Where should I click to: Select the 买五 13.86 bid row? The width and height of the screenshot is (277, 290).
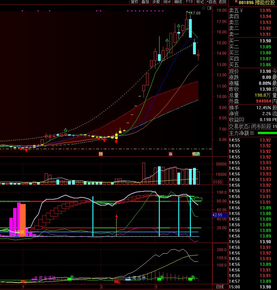(x=253, y=65)
